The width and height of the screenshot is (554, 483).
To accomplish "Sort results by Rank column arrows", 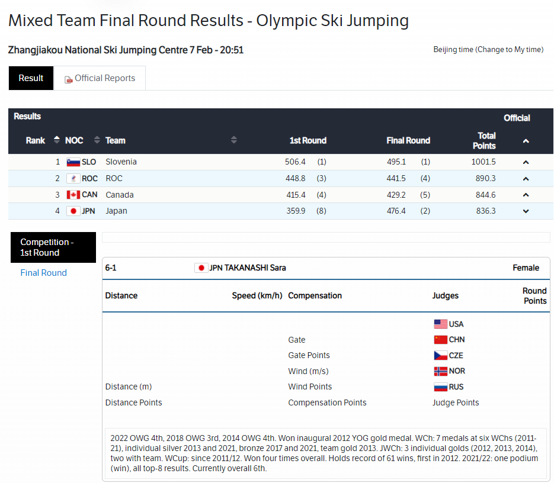I will 57,140.
